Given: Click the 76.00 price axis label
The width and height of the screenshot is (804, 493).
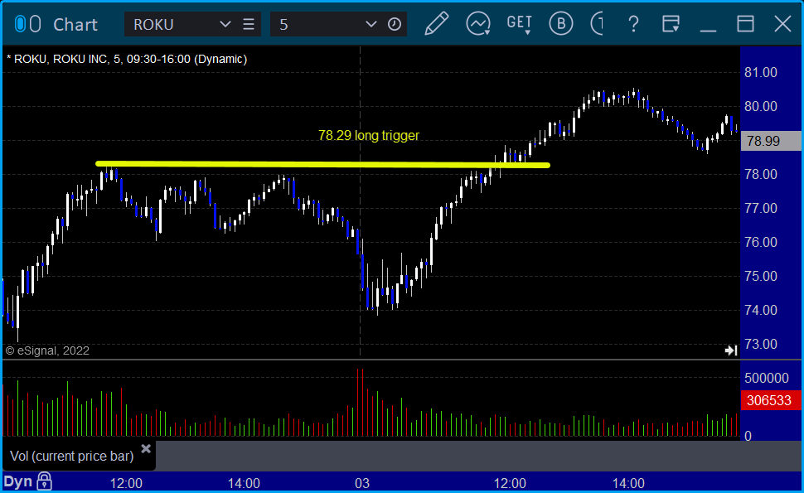Looking at the screenshot, I should click(x=761, y=242).
